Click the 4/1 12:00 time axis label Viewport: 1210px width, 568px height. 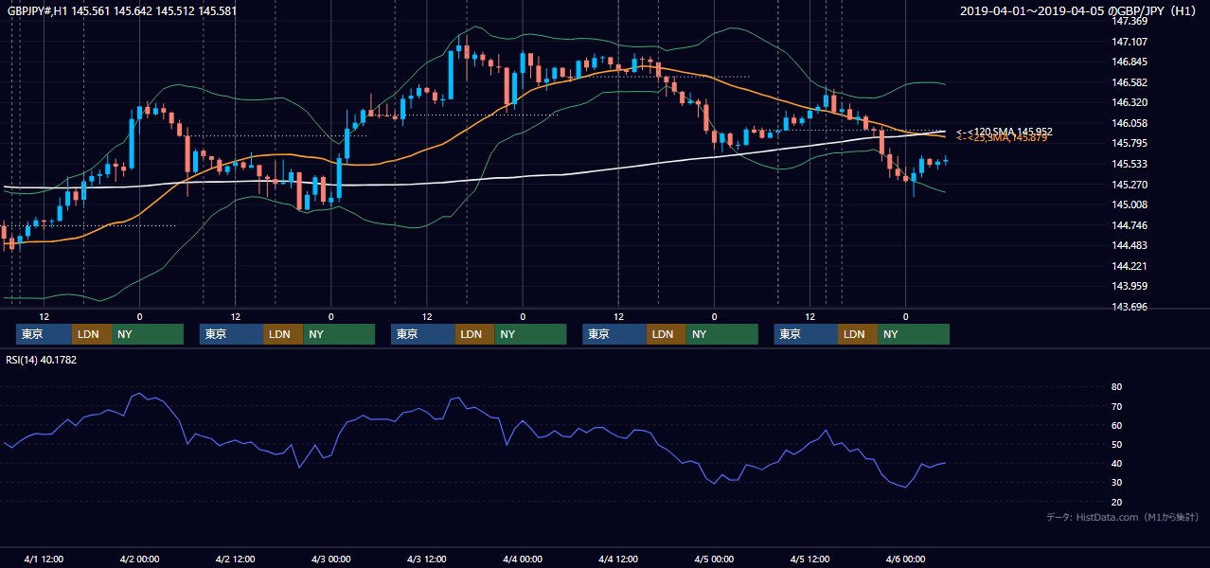[x=44, y=559]
